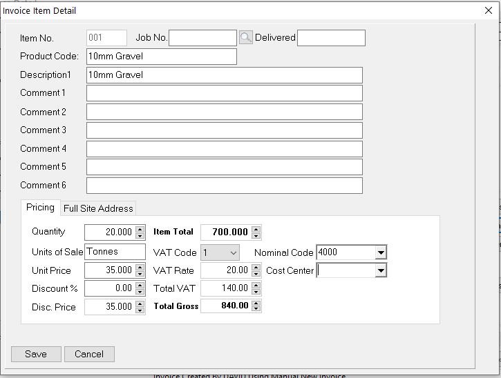Click the Save button

(x=36, y=354)
